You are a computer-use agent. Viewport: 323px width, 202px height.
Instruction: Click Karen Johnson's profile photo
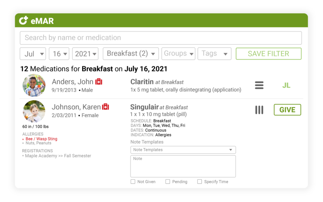[x=34, y=112]
